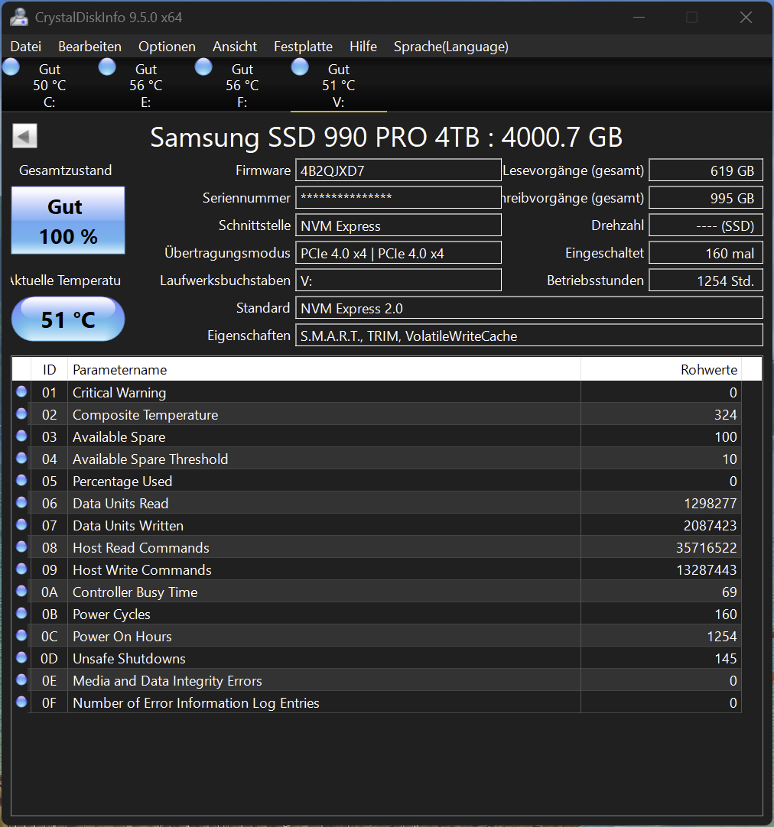Open the Datei menu
774x827 pixels.
click(25, 47)
